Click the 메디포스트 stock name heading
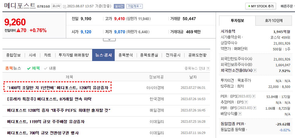 [20, 5]
